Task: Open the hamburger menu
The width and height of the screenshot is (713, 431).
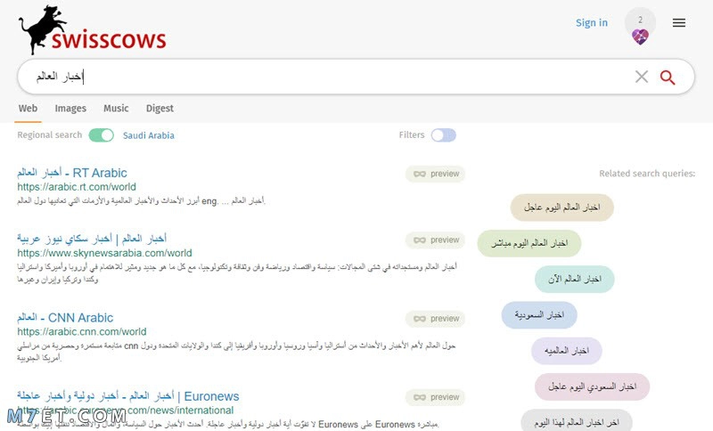Action: (679, 23)
